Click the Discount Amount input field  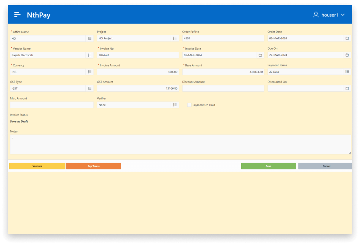223,89
